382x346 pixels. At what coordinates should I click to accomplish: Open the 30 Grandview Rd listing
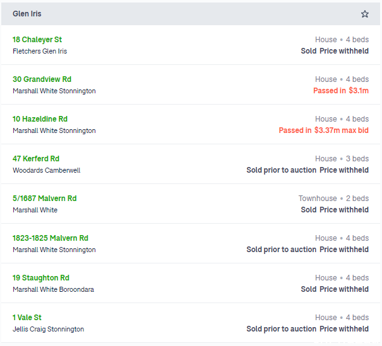pyautogui.click(x=42, y=79)
